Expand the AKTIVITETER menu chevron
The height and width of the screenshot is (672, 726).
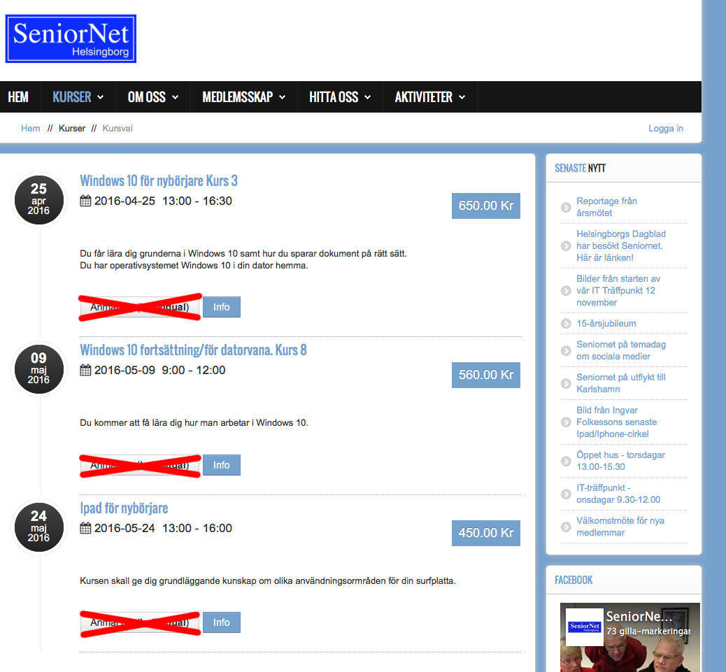point(462,97)
